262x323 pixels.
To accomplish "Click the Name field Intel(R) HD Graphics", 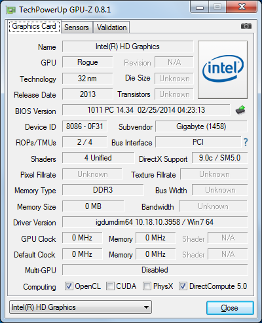I will pyautogui.click(x=128, y=47).
